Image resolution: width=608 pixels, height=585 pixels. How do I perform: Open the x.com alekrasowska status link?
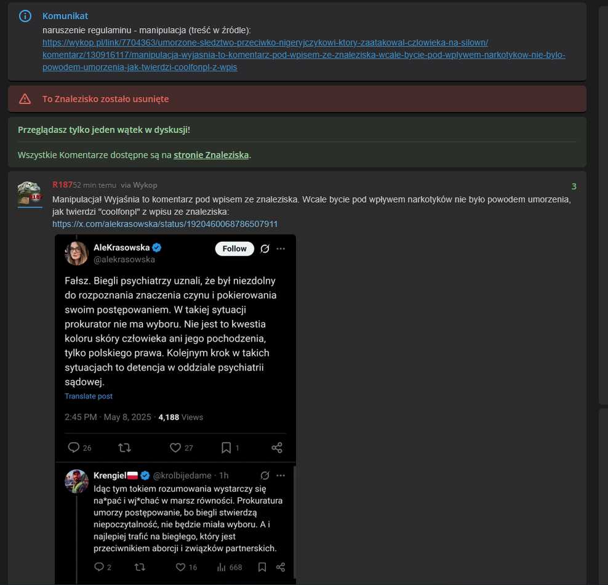click(165, 224)
